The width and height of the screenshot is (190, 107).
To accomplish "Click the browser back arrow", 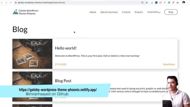I will [2, 3].
